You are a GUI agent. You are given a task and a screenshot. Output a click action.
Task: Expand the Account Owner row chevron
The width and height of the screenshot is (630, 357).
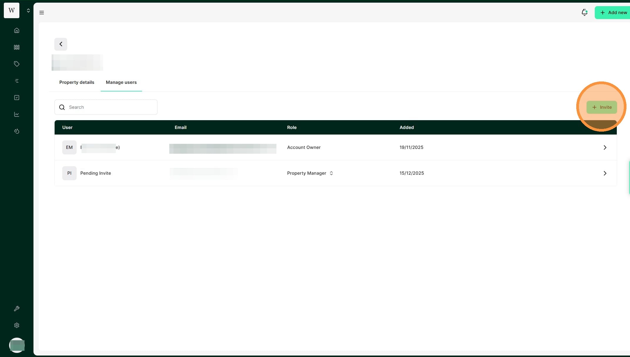pyautogui.click(x=605, y=147)
